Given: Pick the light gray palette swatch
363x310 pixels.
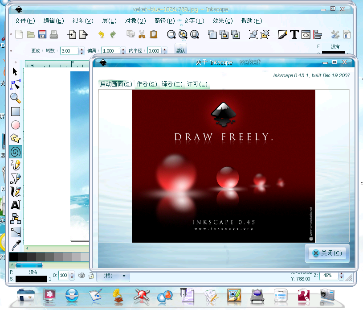Looking at the screenshot, I should coord(85,257).
